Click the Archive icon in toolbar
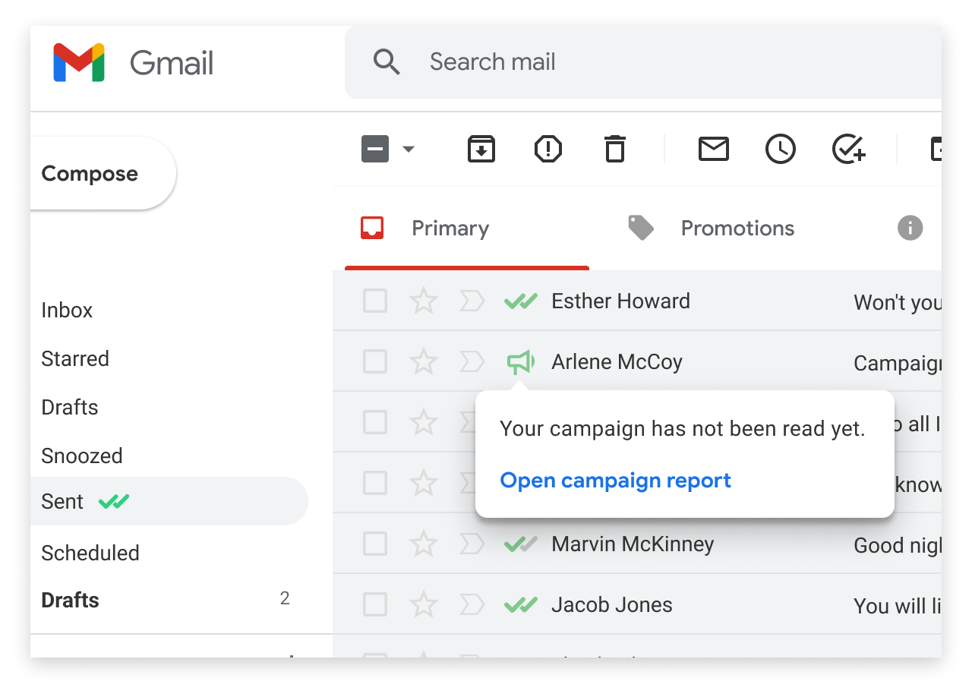The height and width of the screenshot is (700, 972). point(481,149)
